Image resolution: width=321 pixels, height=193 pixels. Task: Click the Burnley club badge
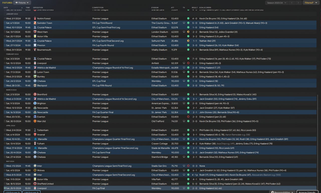(35, 77)
